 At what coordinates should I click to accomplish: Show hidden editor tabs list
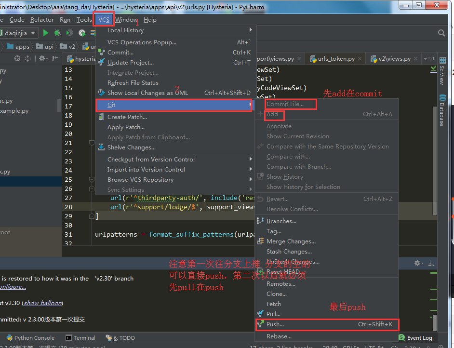click(429, 59)
